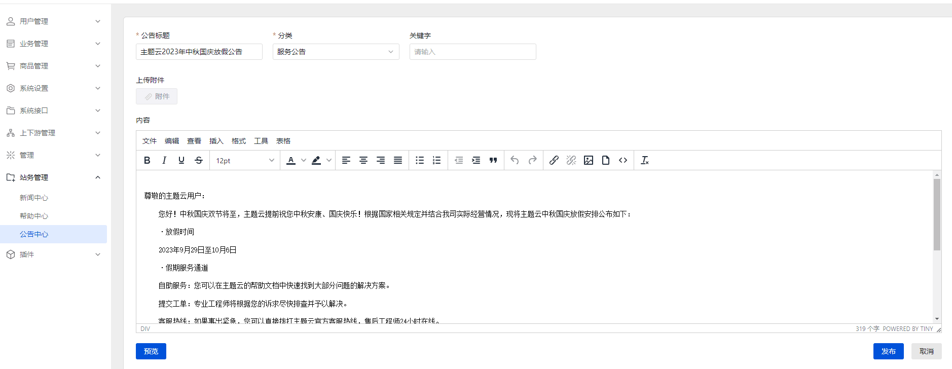Click the 预览 button
Screen dimensions: 952x369
pyautogui.click(x=151, y=351)
